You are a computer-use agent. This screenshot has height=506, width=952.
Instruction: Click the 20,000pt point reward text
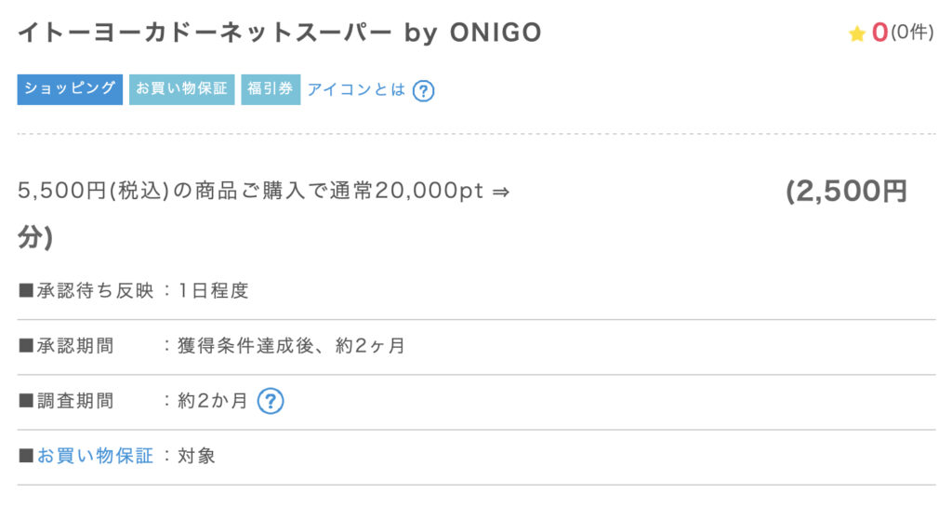(430, 191)
